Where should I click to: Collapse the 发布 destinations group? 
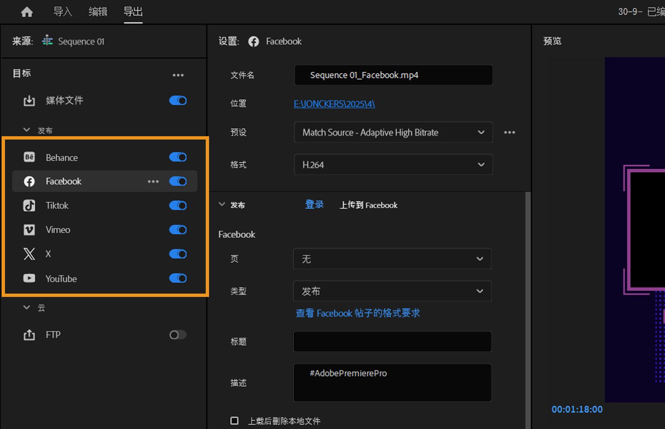(27, 130)
